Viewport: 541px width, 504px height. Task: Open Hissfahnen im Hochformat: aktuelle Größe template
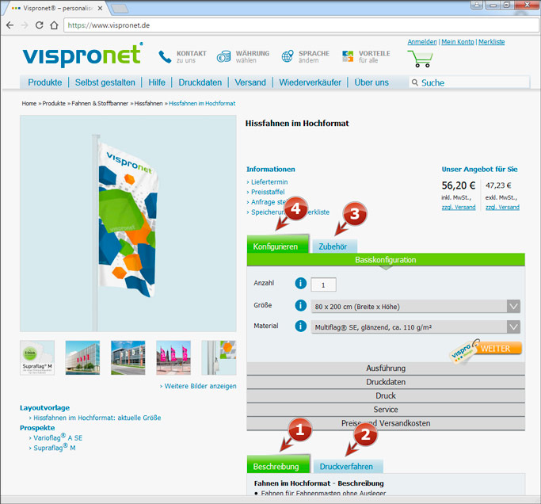point(97,418)
